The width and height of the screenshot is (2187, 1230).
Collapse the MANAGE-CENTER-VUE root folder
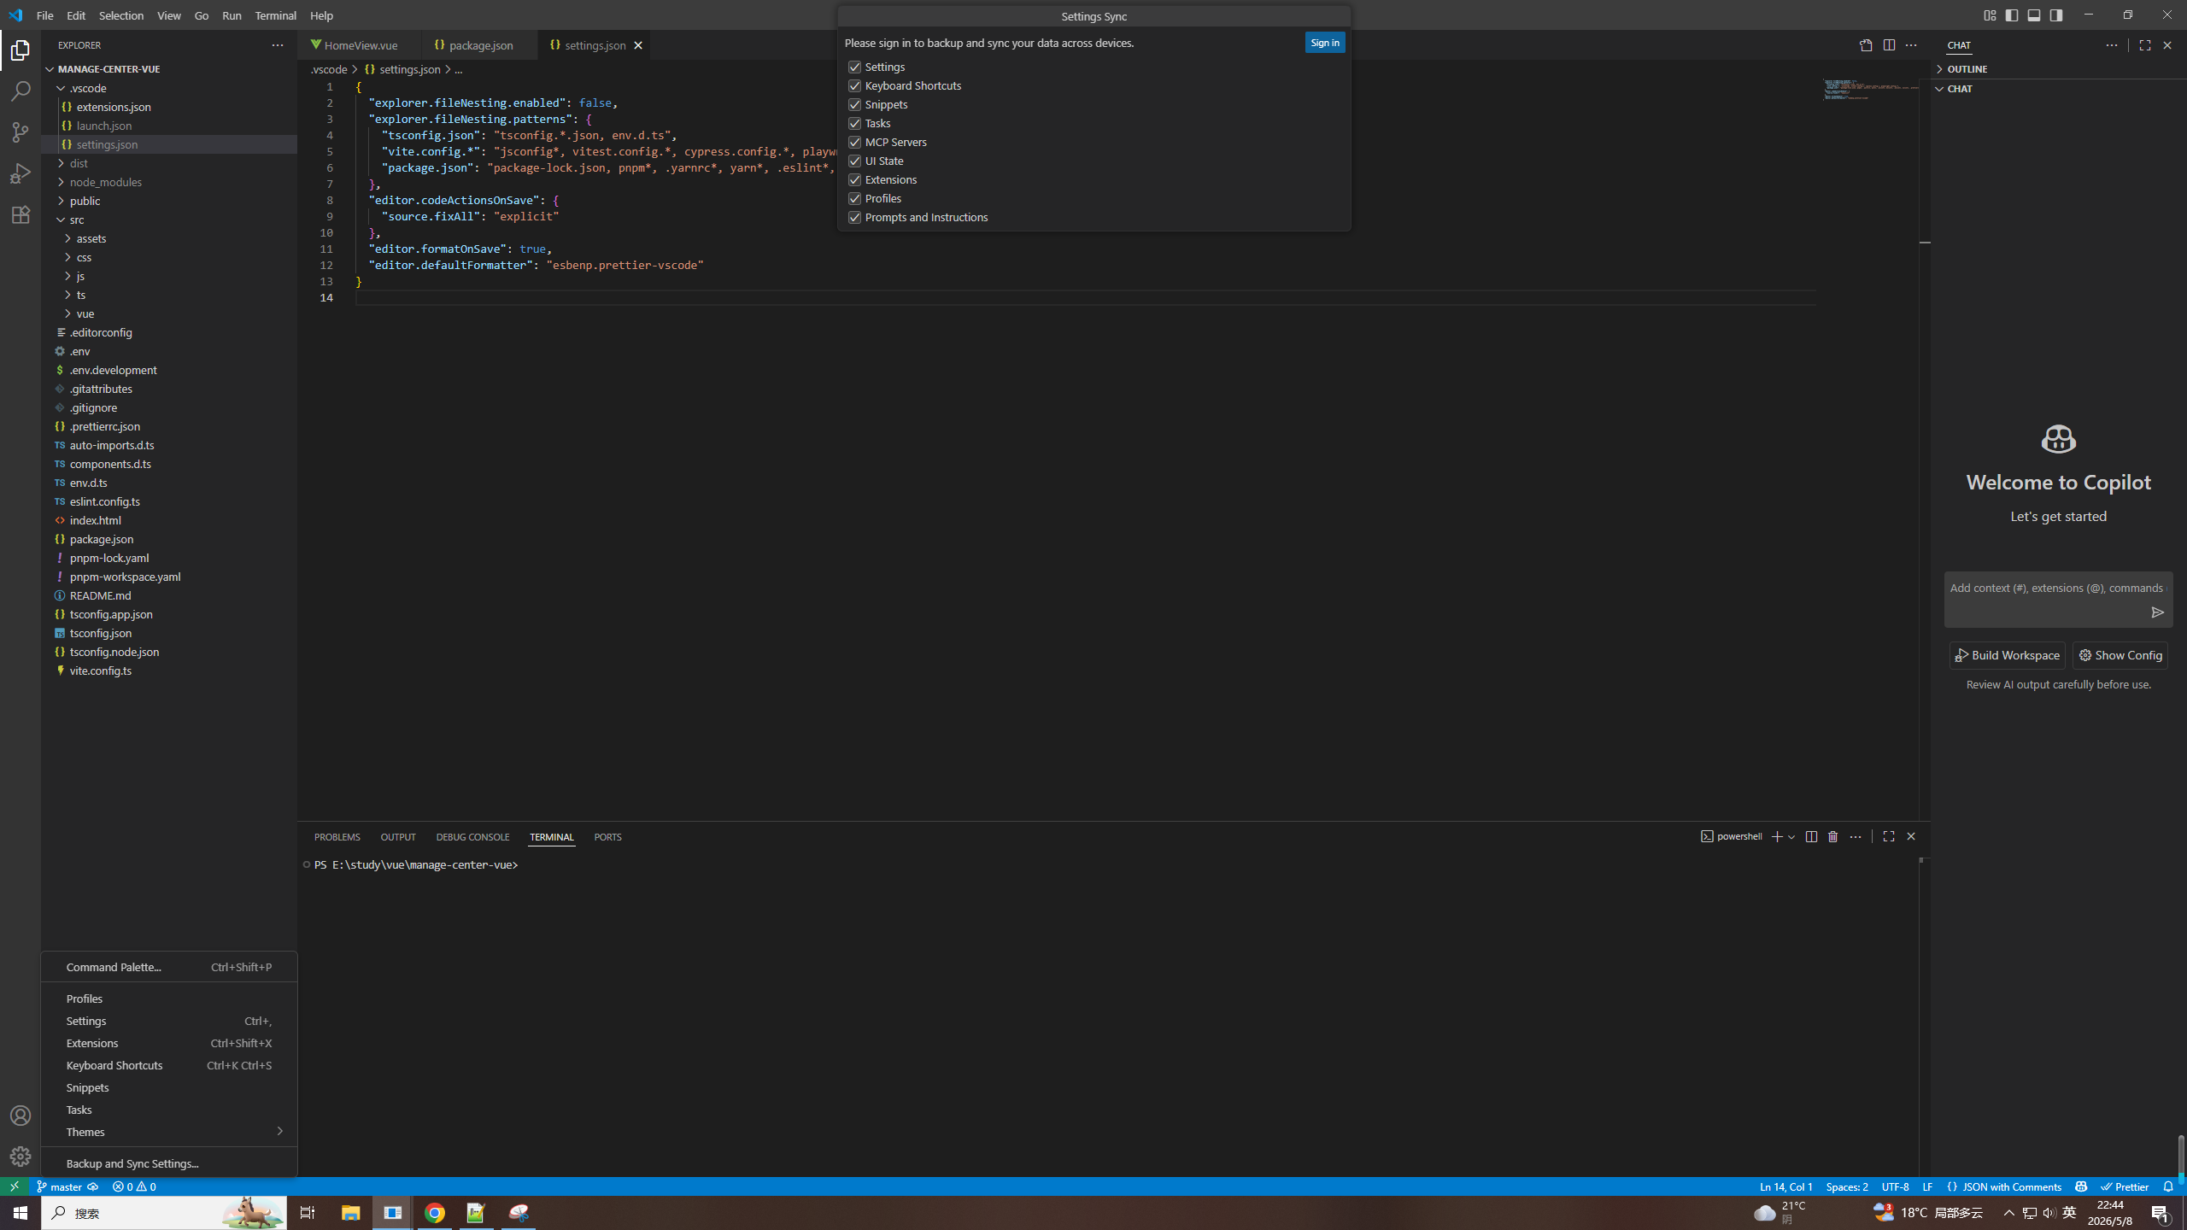[169, 69]
